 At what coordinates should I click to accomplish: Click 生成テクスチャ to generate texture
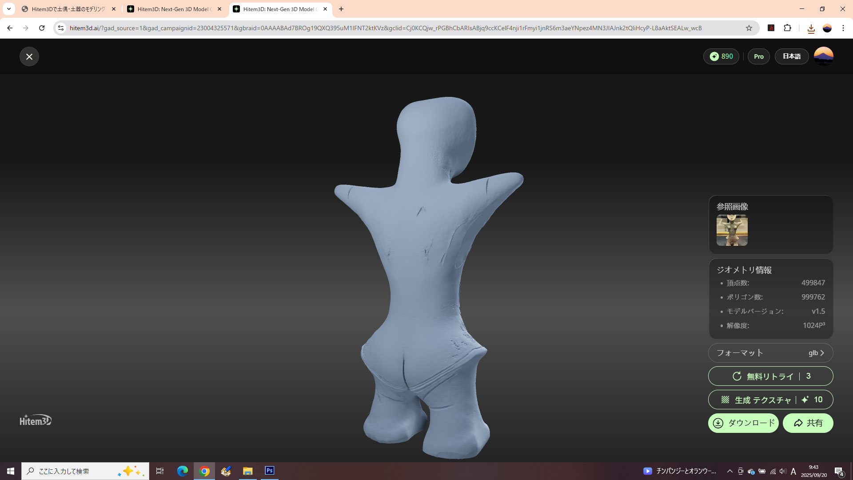click(770, 400)
